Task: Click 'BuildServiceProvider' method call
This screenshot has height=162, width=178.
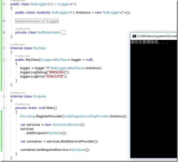Action: pos(78,142)
